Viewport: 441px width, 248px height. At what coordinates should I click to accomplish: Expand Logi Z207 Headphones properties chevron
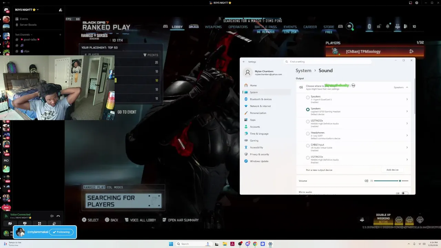tap(407, 135)
